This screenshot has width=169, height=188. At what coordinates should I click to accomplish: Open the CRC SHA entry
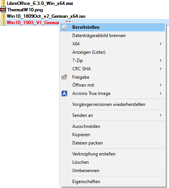[x=113, y=69]
